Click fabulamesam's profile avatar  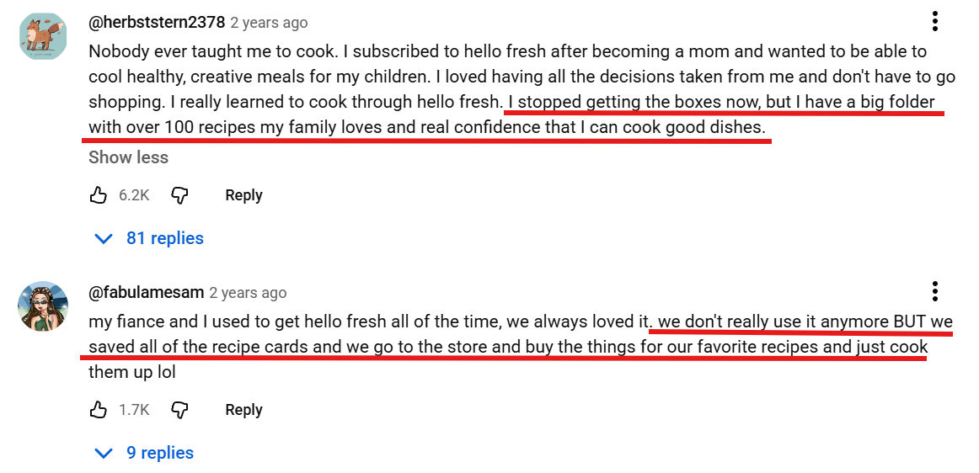(x=43, y=306)
